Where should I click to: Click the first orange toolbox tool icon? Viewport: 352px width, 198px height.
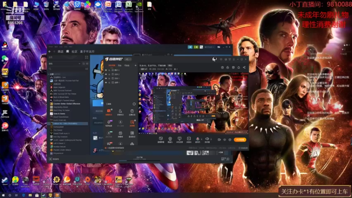coord(109,111)
